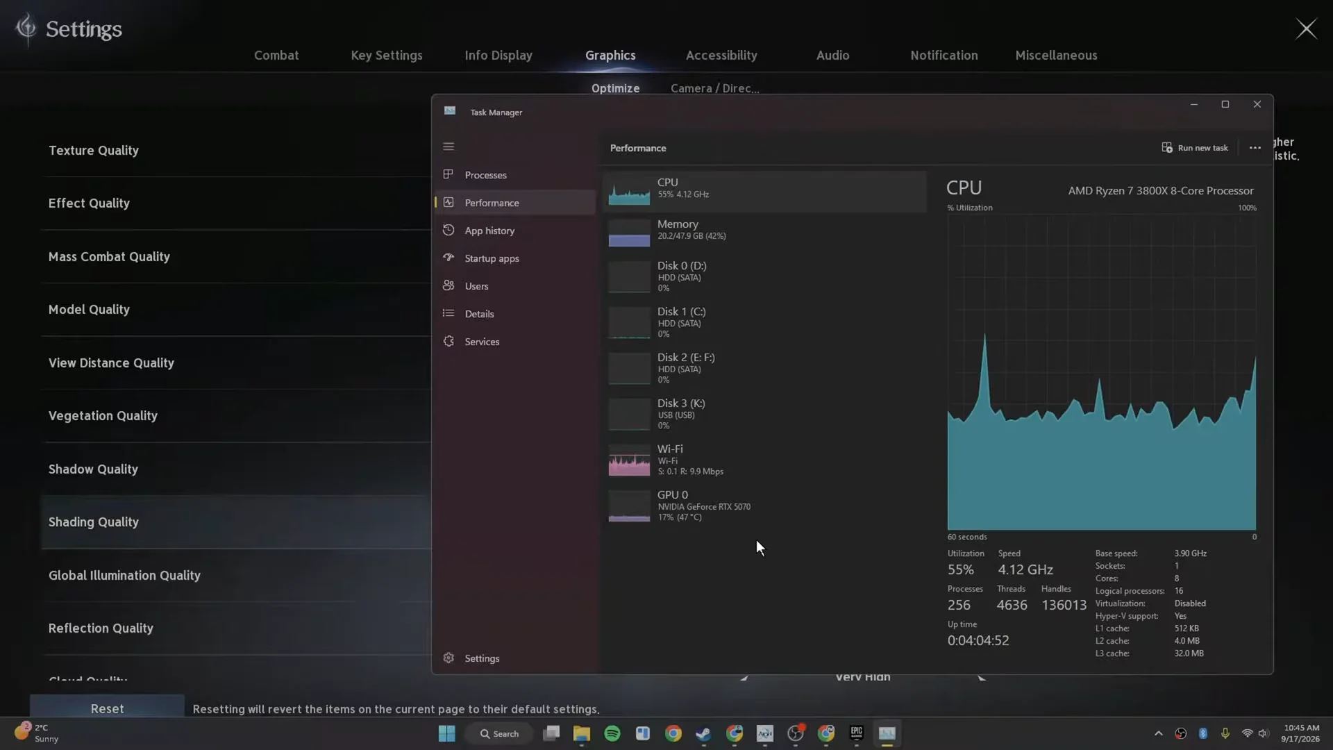Click Run new task button
Screen dimensions: 1333x750
tap(1195, 148)
